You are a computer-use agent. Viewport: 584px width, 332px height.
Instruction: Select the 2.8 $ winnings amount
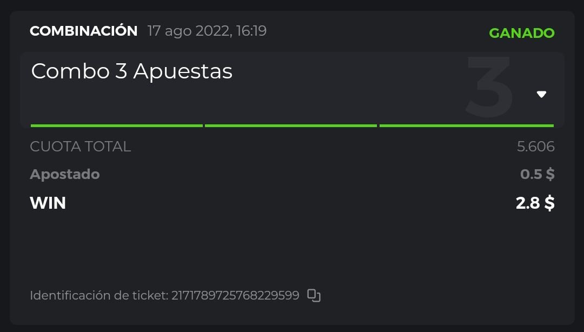pyautogui.click(x=535, y=203)
